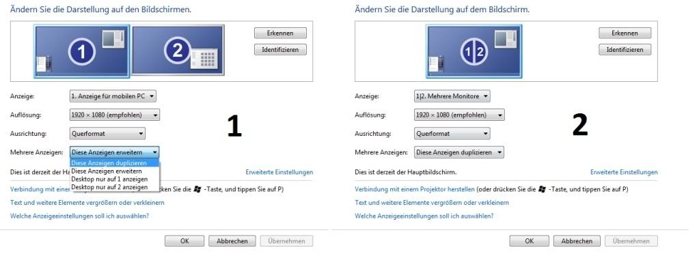
Task: Click Erkennen button in right dialog
Action: tap(625, 33)
